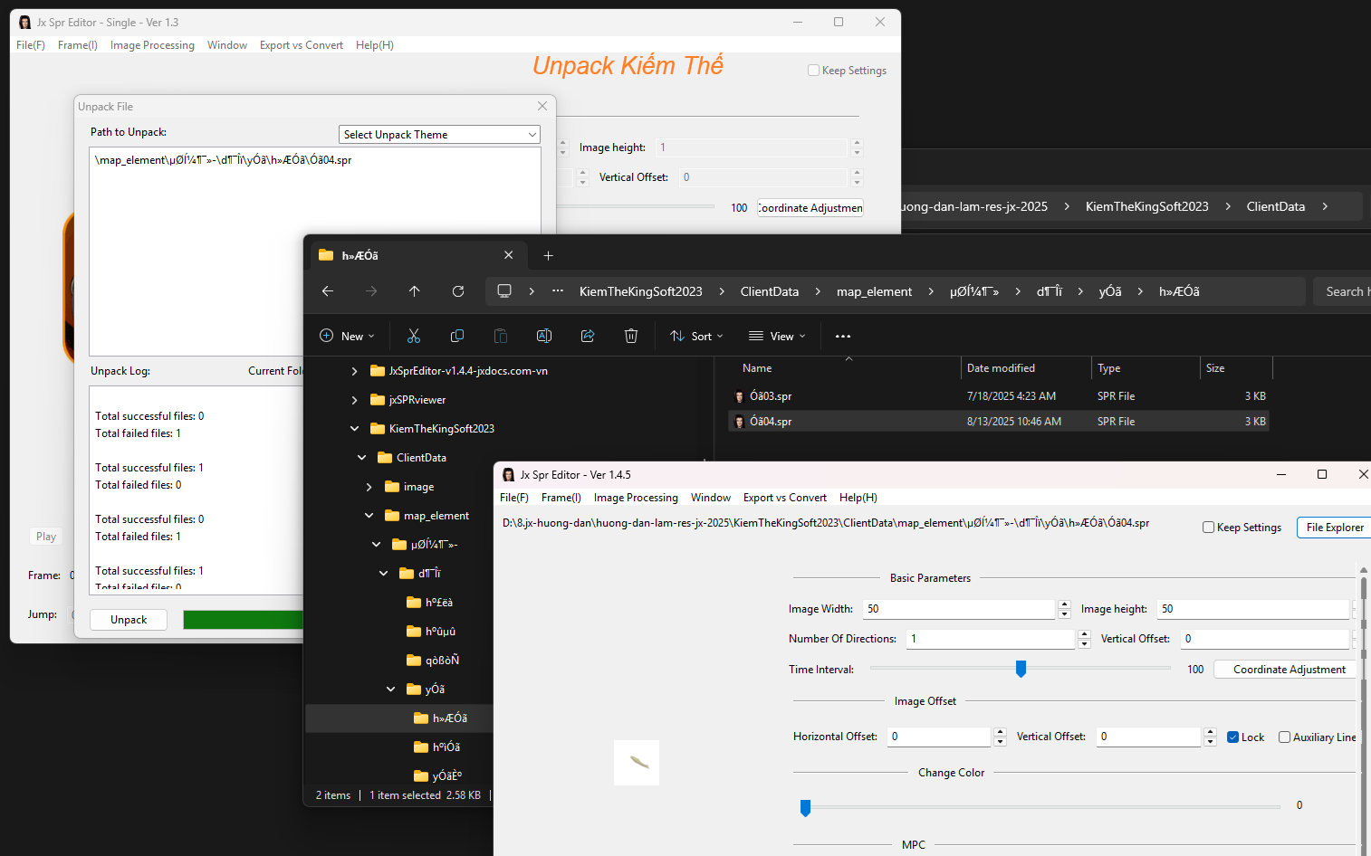1371x856 pixels.
Task: Click the Cut icon in Explorer toolbar
Action: point(414,336)
